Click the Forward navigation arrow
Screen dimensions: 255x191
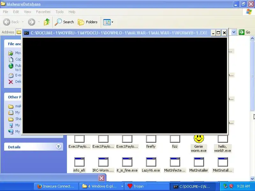click(32, 22)
